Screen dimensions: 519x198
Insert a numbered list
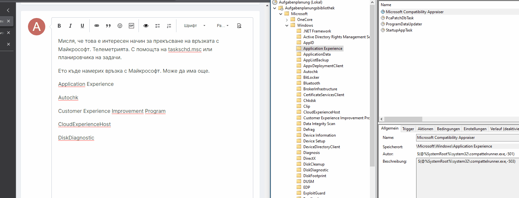169,26
